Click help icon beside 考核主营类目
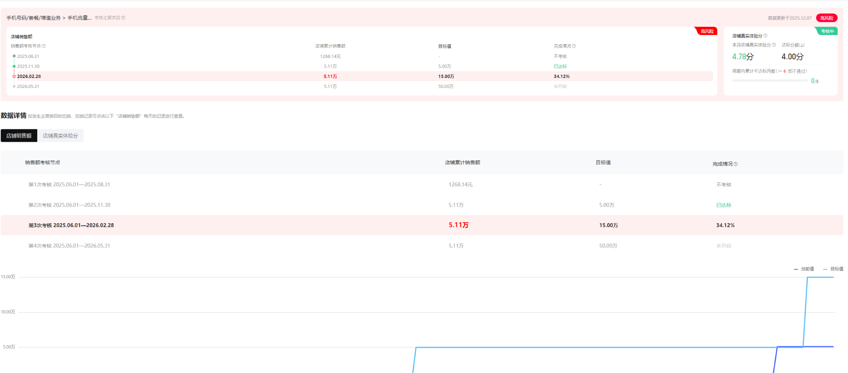This screenshot has width=848, height=373. (x=123, y=18)
